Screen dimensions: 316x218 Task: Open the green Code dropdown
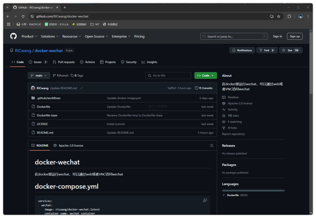205,75
